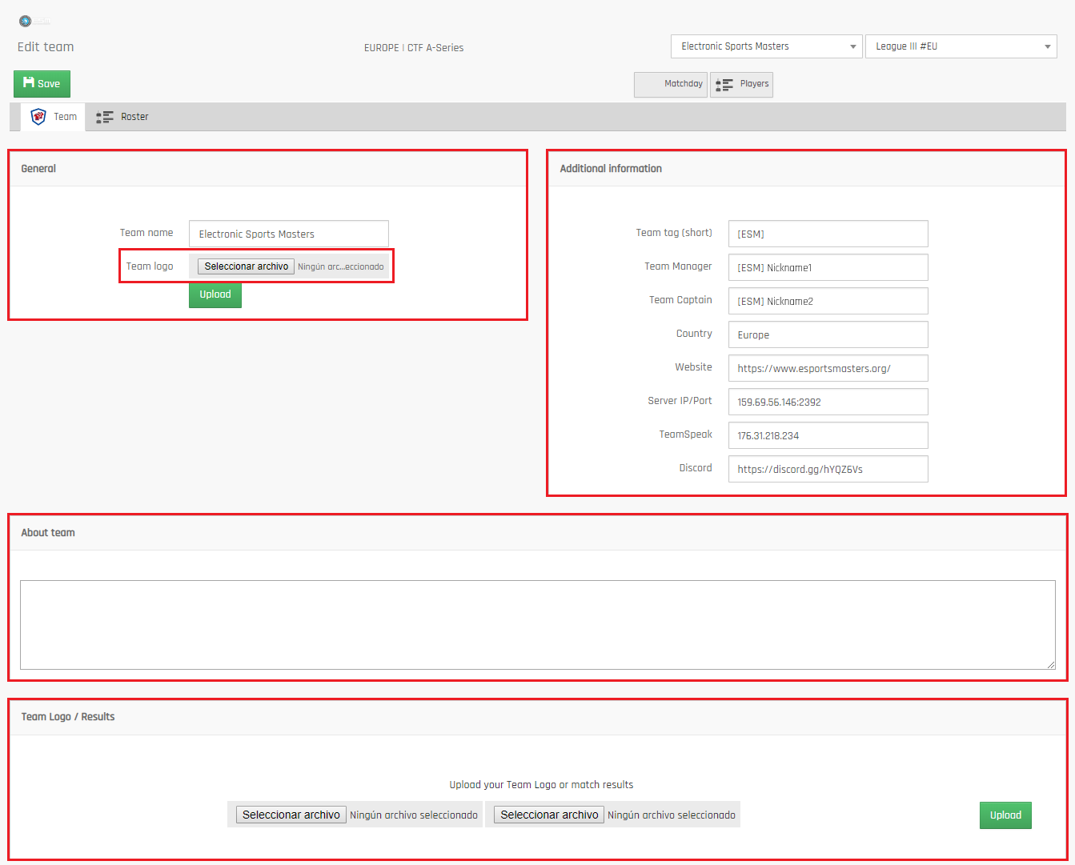Click the TeamSpeak address field
Image resolution: width=1075 pixels, height=865 pixels.
(x=828, y=435)
